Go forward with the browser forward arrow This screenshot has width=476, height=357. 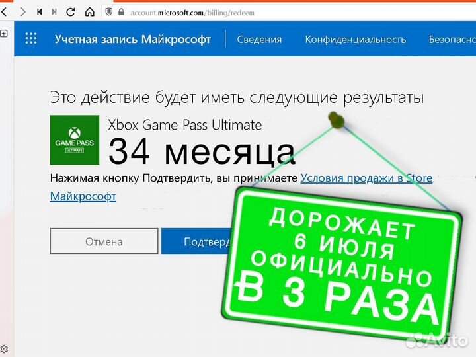pos(22,12)
